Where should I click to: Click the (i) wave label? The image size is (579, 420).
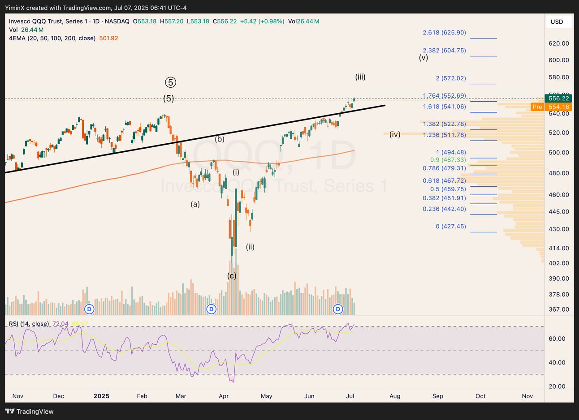[x=236, y=172]
